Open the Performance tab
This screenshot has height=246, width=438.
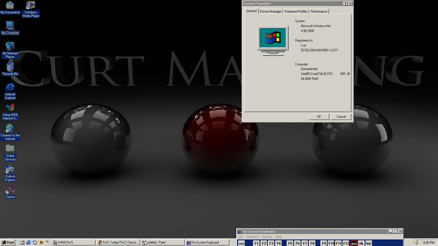[x=319, y=11]
